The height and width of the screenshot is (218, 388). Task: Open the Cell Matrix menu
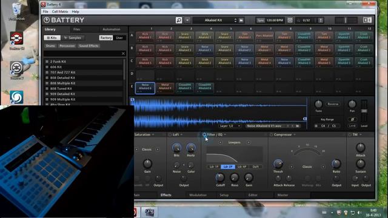60,12
